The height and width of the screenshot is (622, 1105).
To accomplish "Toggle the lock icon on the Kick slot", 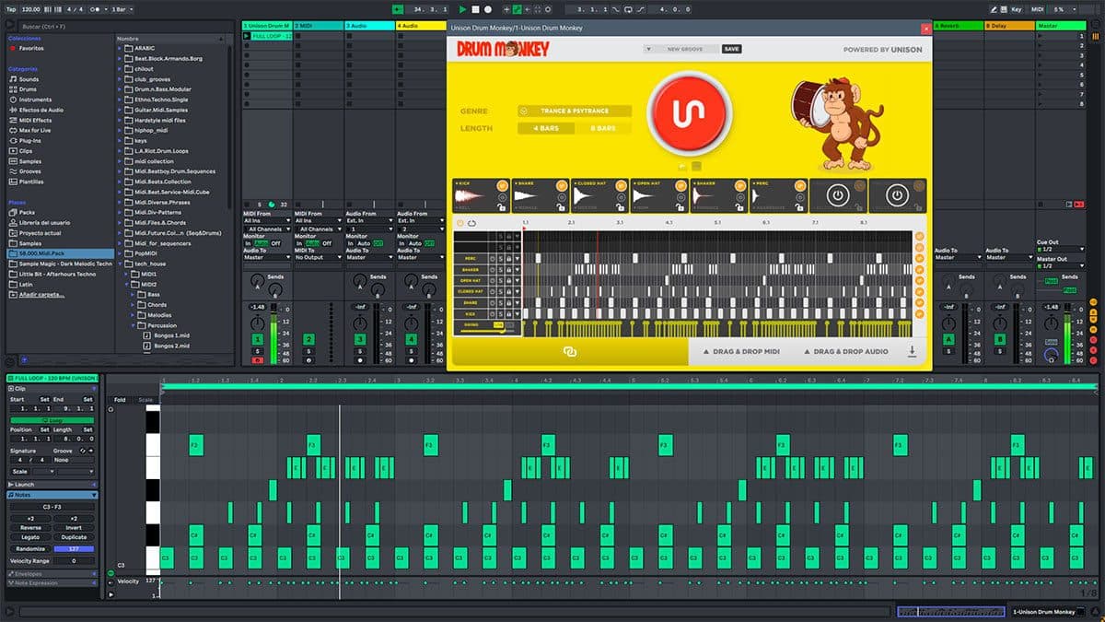I will coord(503,207).
